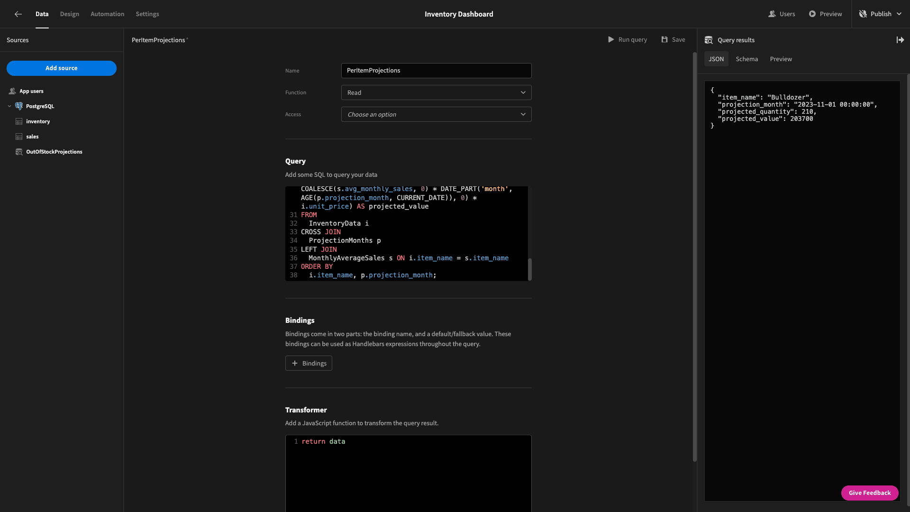Click the Query results icon
This screenshot has height=512, width=910.
point(709,40)
